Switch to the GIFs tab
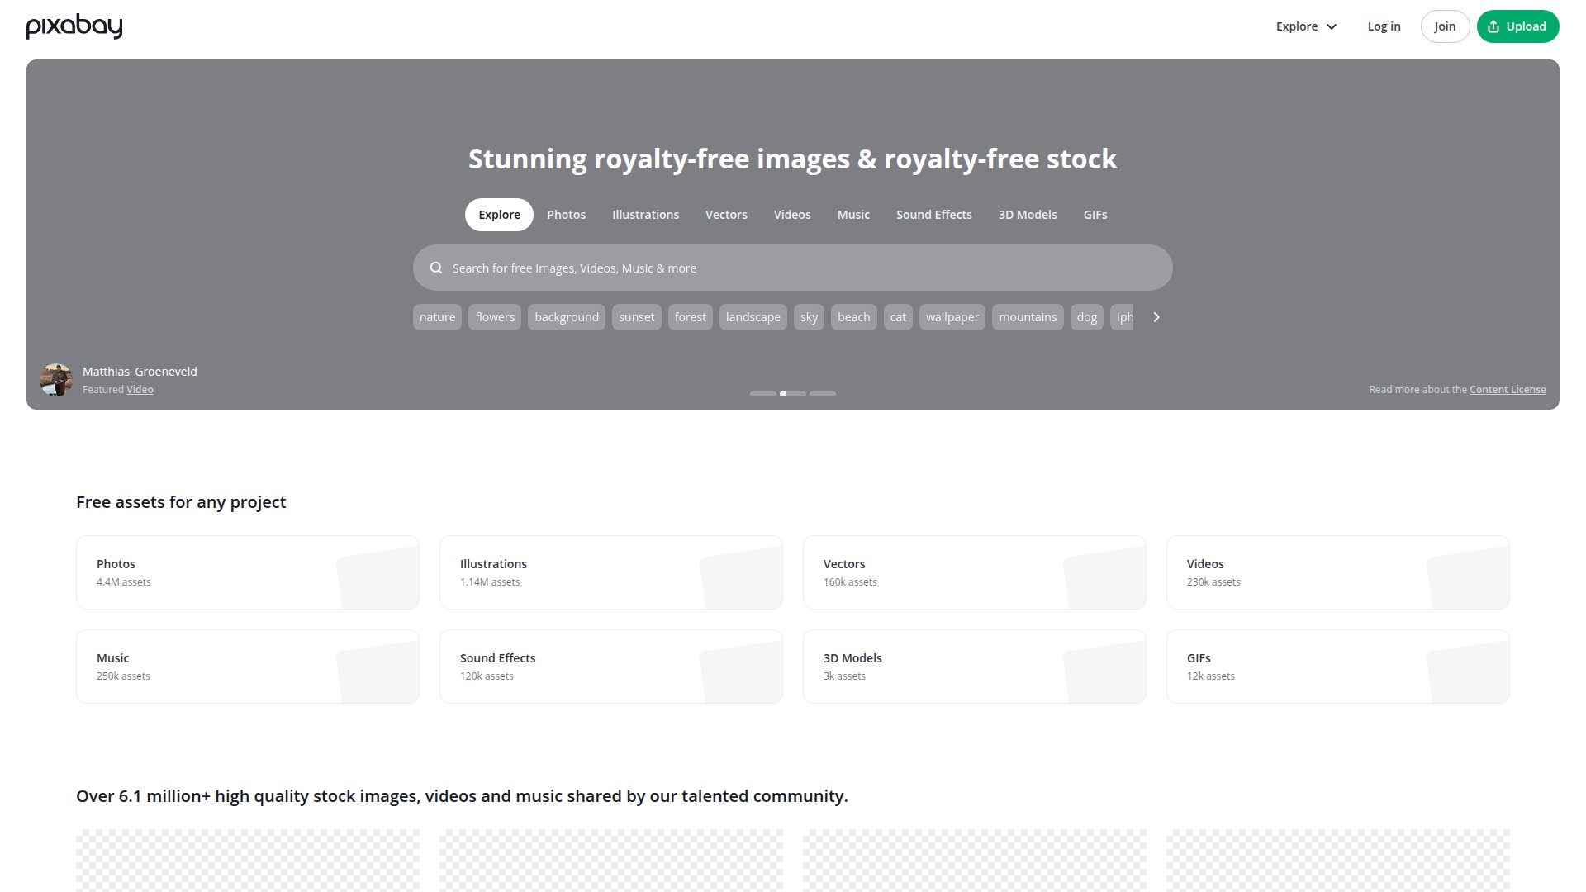 coord(1095,215)
